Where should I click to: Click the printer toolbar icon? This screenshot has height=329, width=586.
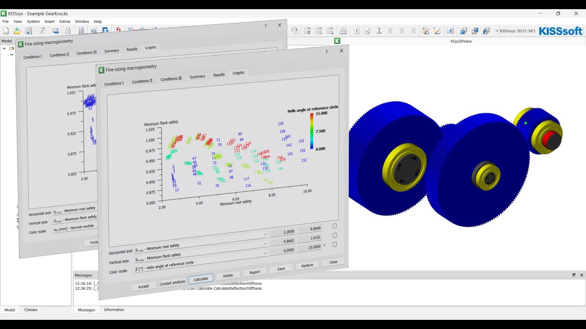[x=343, y=31]
